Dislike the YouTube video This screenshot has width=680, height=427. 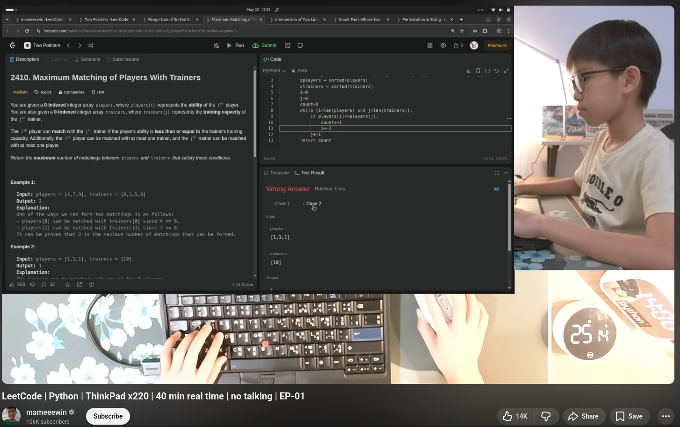coord(546,416)
